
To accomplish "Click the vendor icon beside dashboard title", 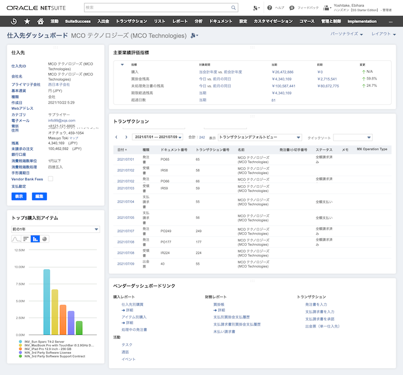I will [x=194, y=36].
